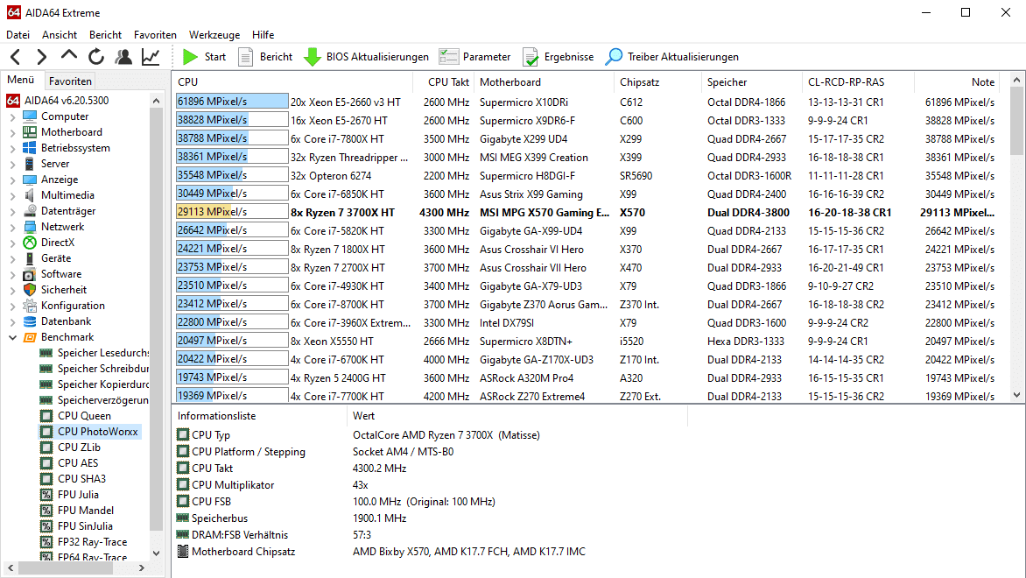Viewport: 1026px width, 578px height.
Task: Click the Ergebnisse results icon
Action: point(531,57)
